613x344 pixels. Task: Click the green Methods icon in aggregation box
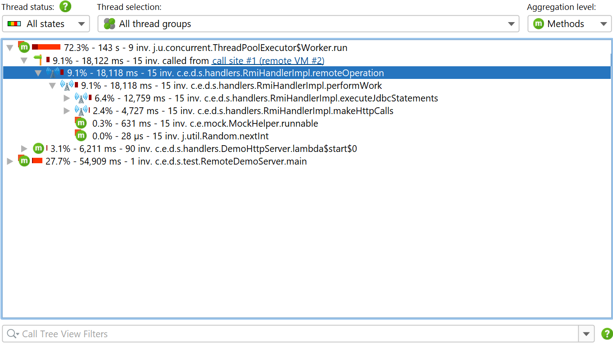539,24
